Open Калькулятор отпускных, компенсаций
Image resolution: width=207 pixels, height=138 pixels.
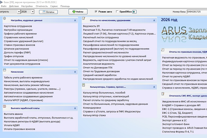coord(106,96)
